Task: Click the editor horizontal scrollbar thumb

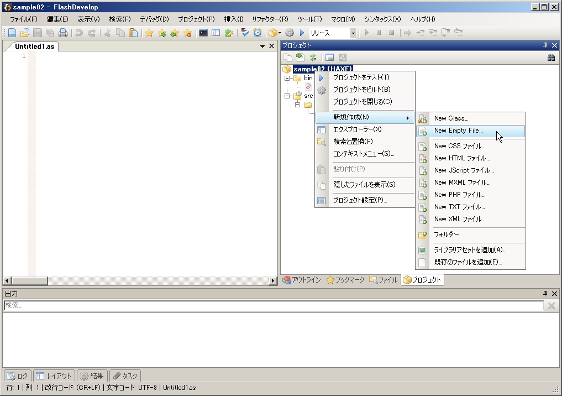Action: point(30,280)
